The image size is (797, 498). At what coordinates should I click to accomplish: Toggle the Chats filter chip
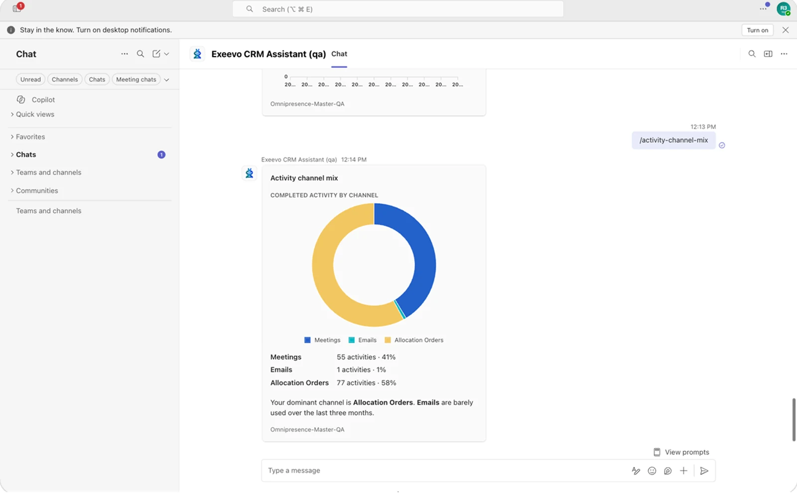pyautogui.click(x=97, y=79)
